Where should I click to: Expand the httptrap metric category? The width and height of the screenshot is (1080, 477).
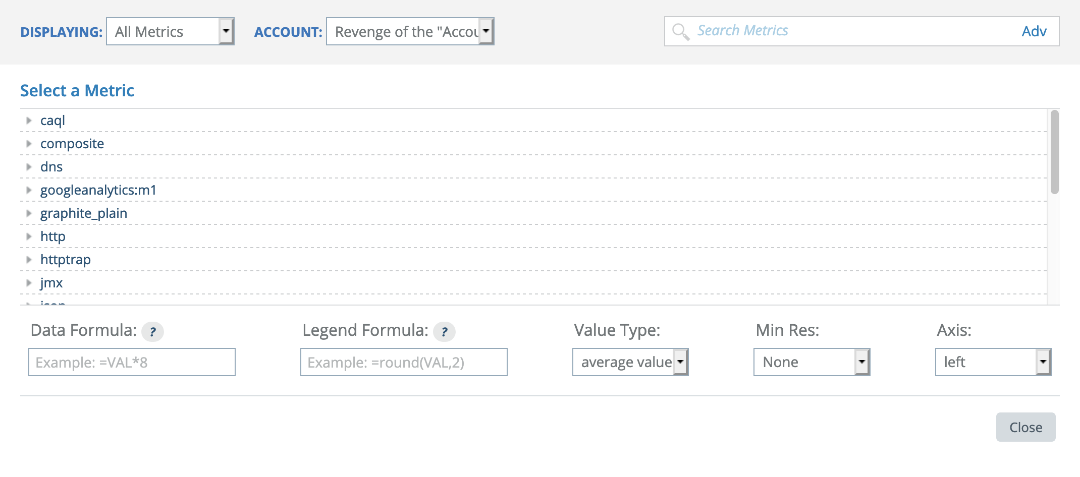(x=29, y=260)
